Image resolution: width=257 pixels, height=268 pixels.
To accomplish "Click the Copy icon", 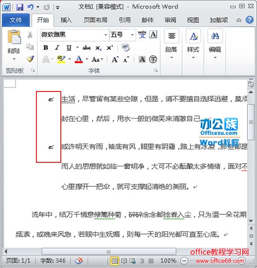I will click(x=30, y=46).
